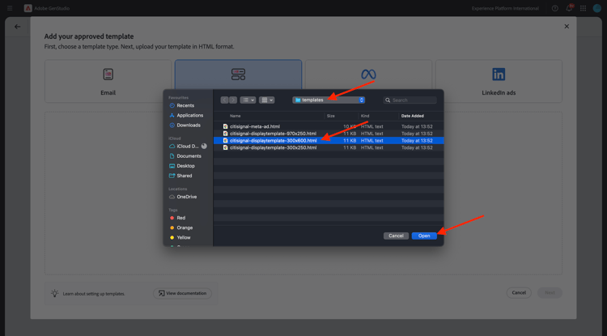Open the templates folder path popup
607x336 pixels.
click(329, 100)
